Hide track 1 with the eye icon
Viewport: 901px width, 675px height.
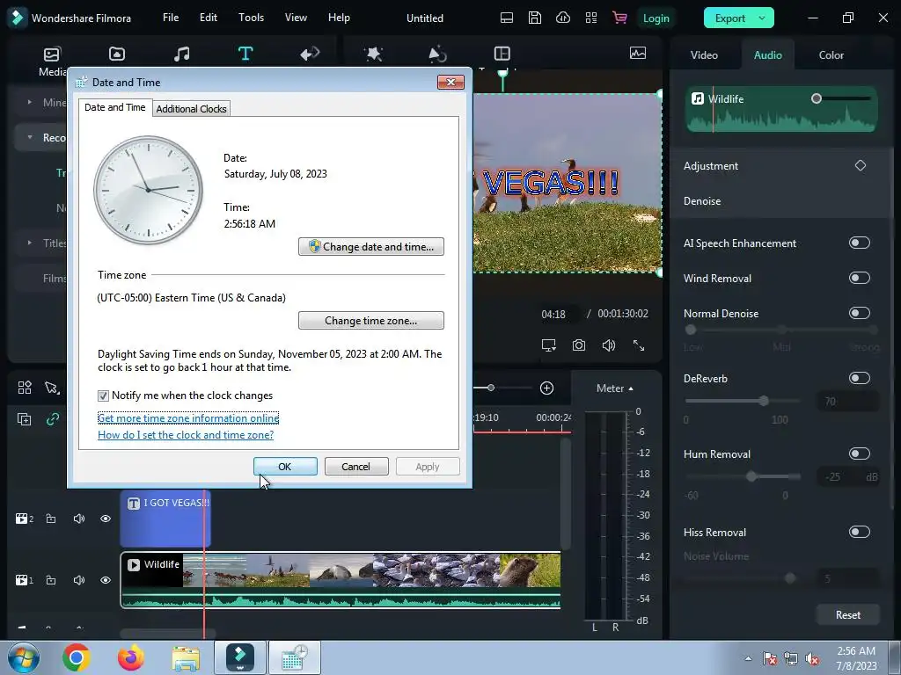106,580
